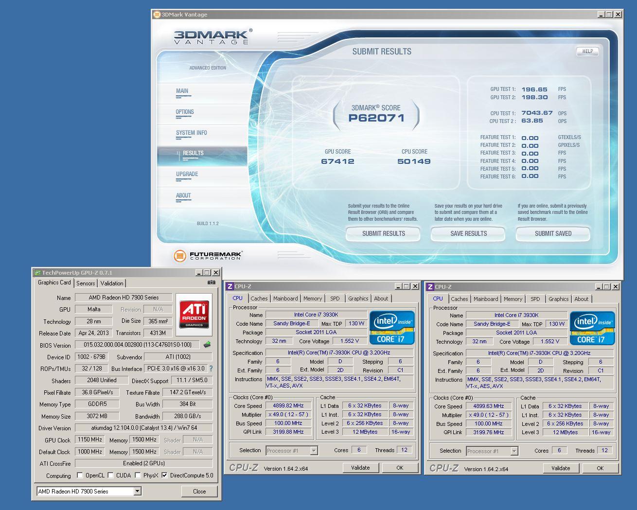Click the SUBMIT RESULTS button
Viewport: 637px width, 510px height.
point(383,234)
